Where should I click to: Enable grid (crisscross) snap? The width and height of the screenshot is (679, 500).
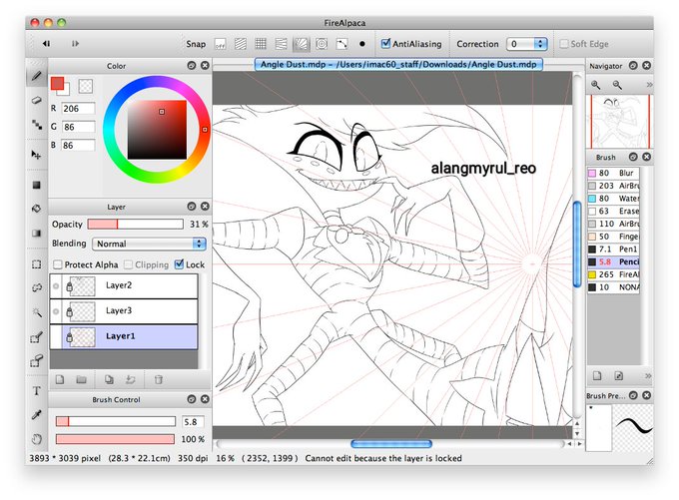pos(261,44)
